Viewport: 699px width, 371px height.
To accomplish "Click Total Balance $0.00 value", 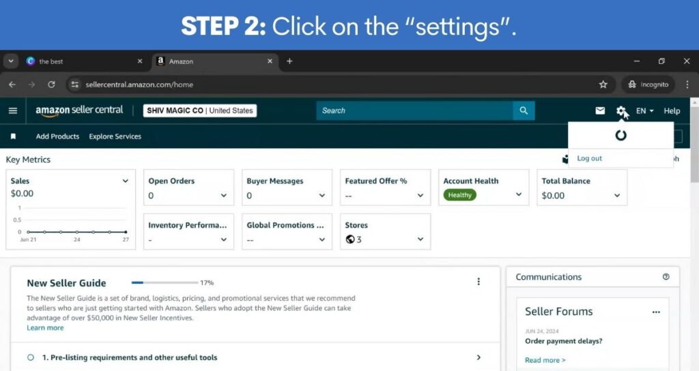I will coord(553,196).
